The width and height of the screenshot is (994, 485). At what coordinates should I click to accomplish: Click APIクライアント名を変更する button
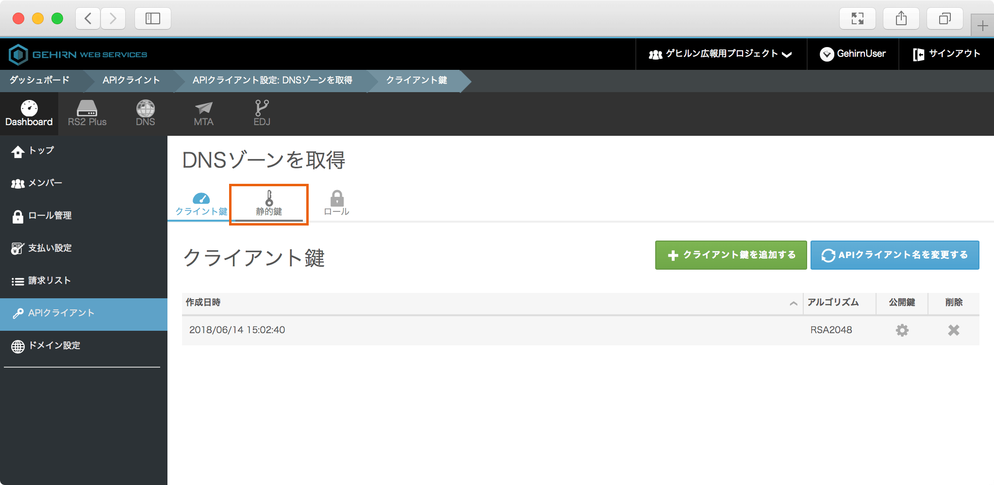point(895,255)
